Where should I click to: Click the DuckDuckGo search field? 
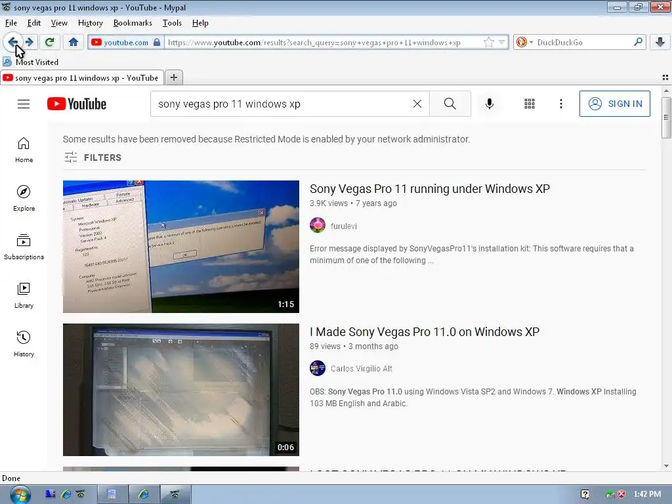[x=583, y=42]
